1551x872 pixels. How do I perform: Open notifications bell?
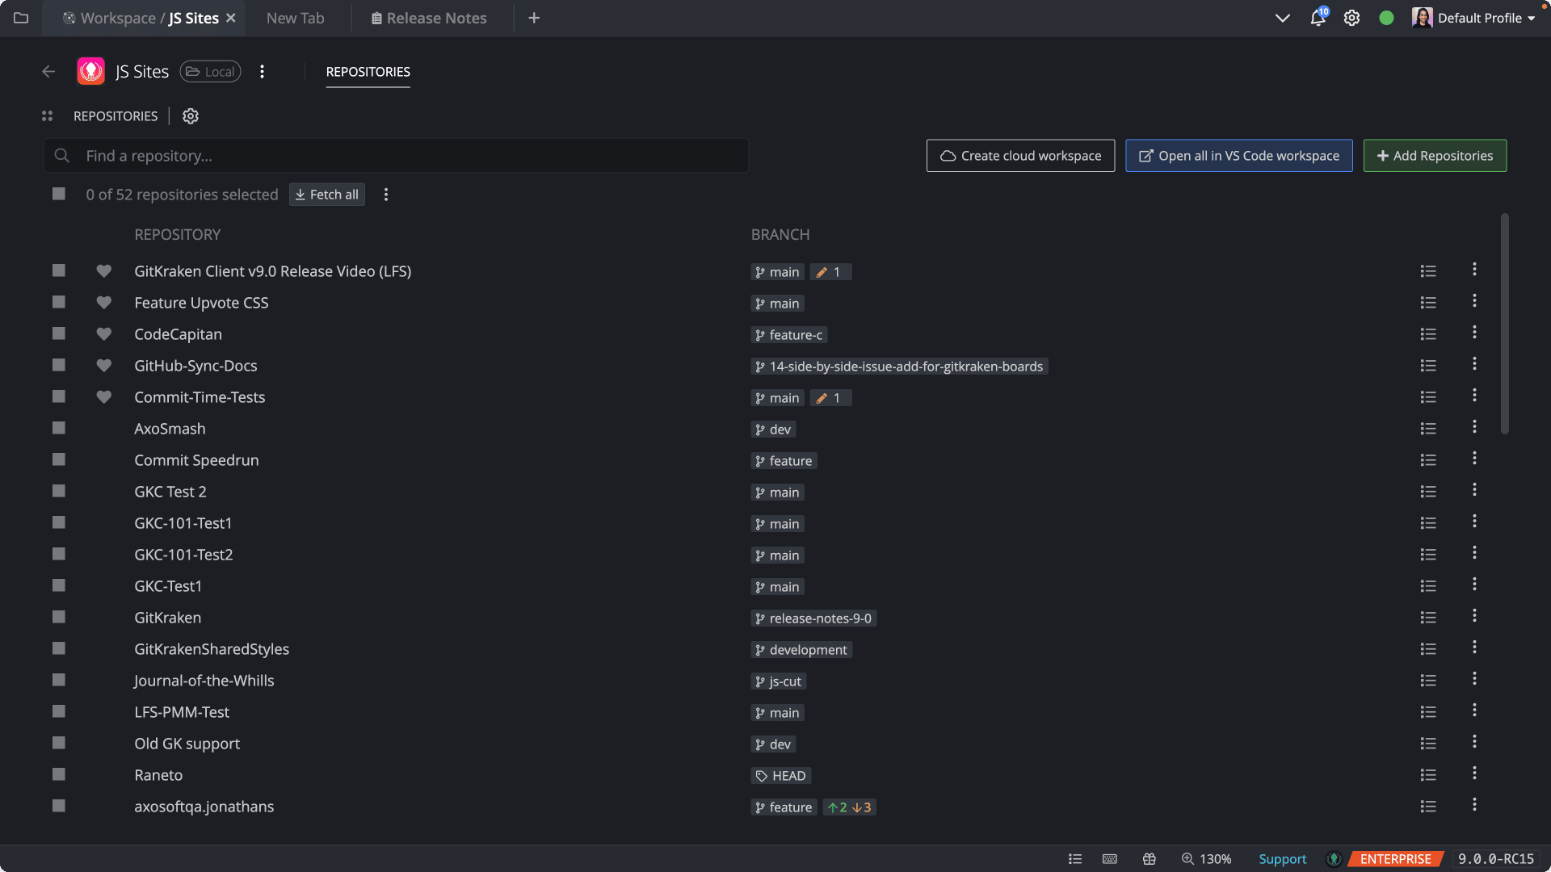pos(1318,18)
